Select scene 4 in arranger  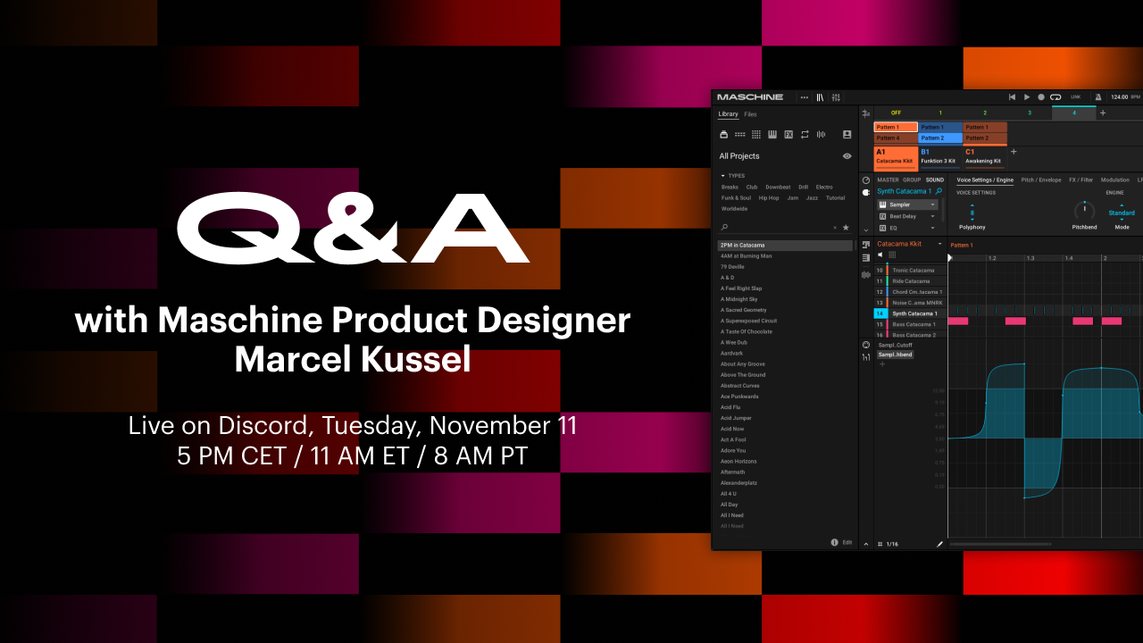(x=1074, y=113)
